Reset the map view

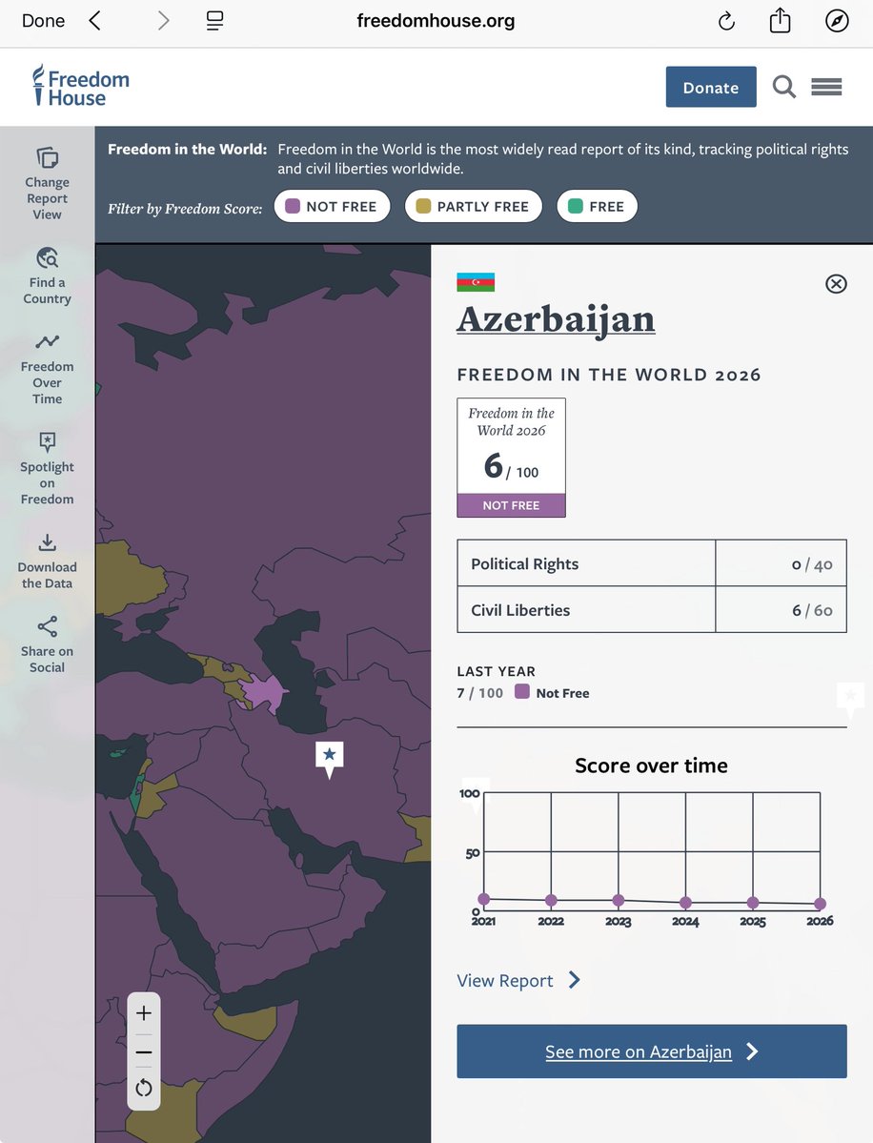[x=144, y=1089]
